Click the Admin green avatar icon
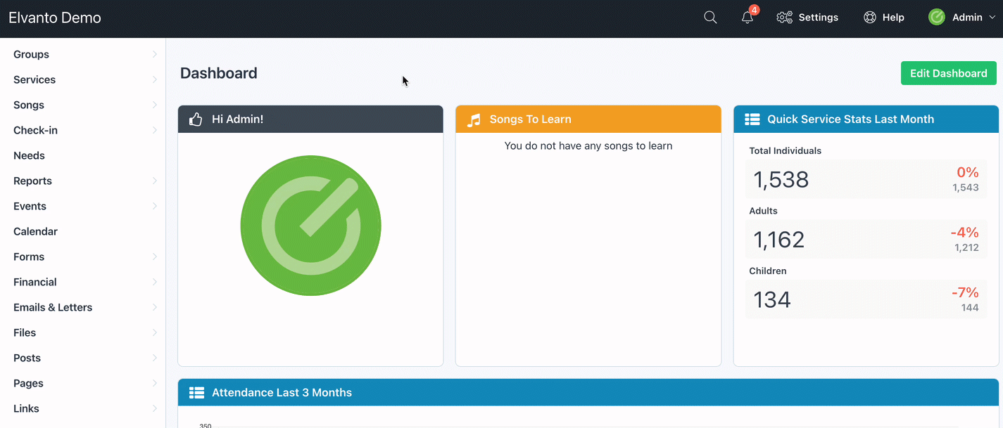The width and height of the screenshot is (1003, 428). (936, 18)
